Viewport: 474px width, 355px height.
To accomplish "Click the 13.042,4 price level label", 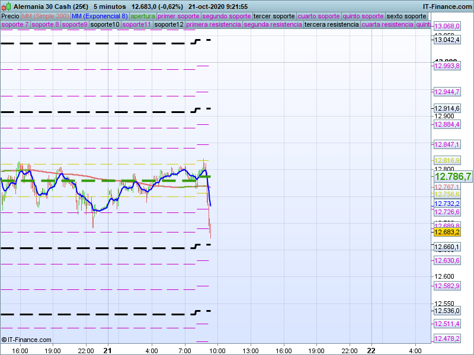I will (x=447, y=40).
